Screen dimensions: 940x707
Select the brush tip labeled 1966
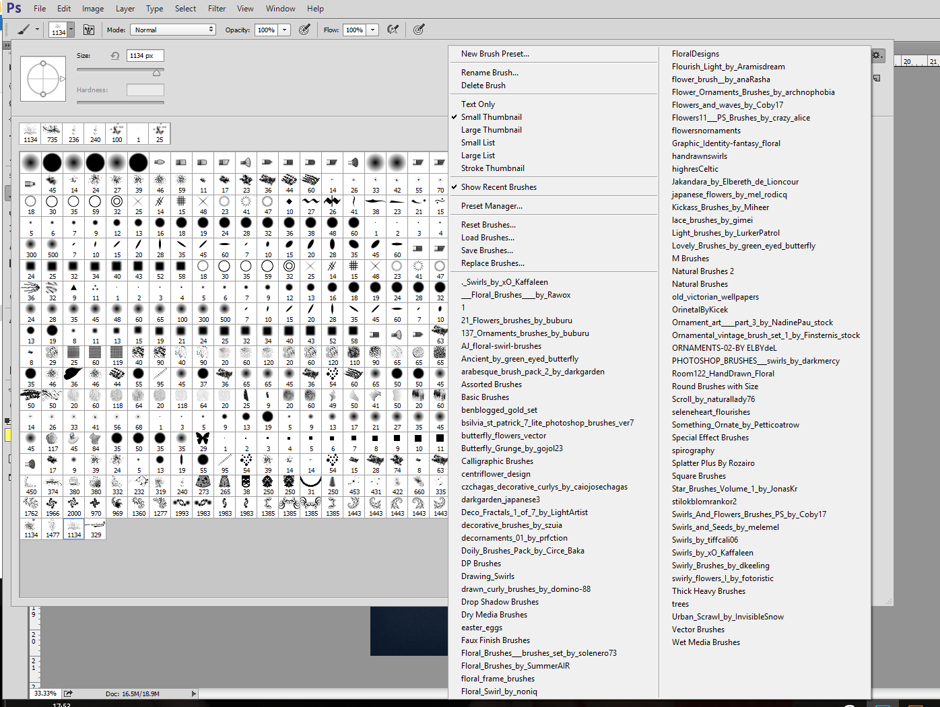(x=53, y=507)
